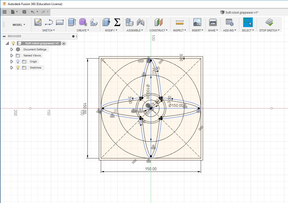Click the Measure ruler icon
This screenshot has width=288, height=203.
click(179, 23)
